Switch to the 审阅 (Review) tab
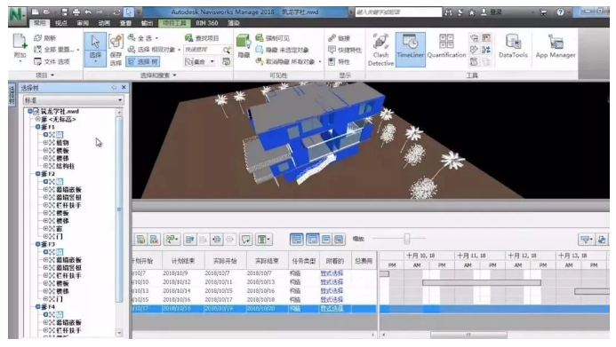This screenshot has width=616, height=347. 83,23
